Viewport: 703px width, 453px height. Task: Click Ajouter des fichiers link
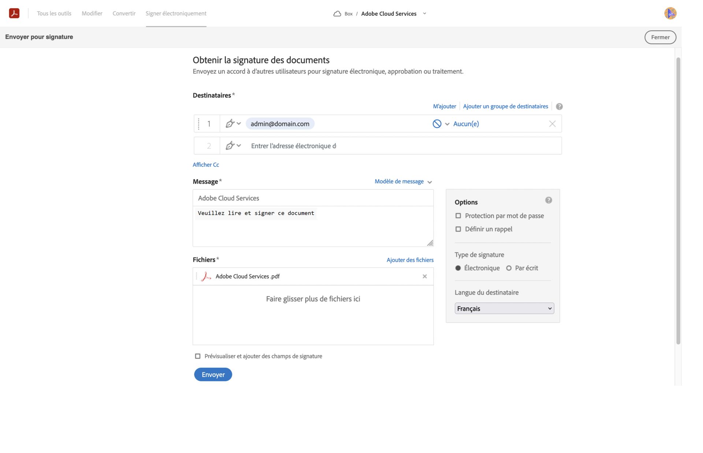coord(410,260)
